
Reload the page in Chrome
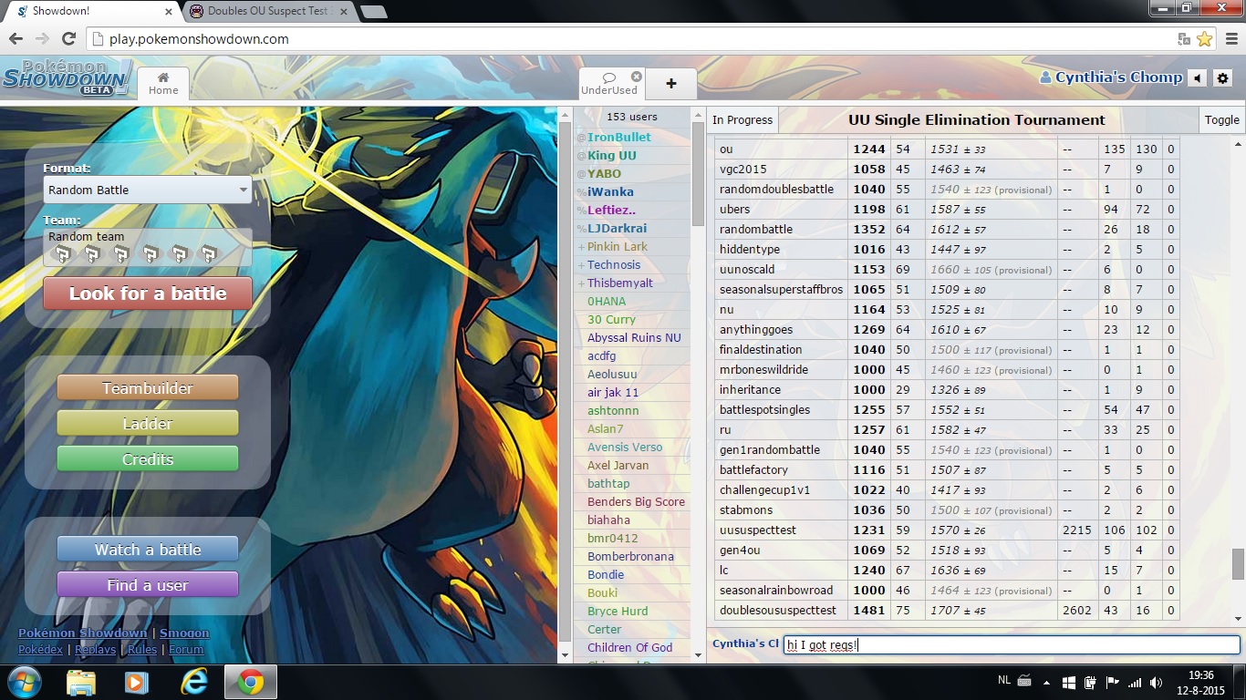pos(68,39)
